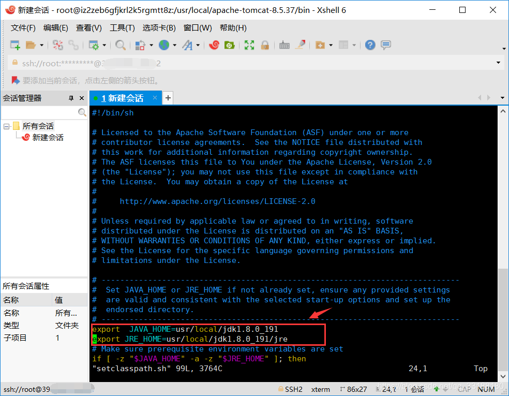Click the 名称 column header in properties
The height and width of the screenshot is (396, 509).
[x=26, y=300]
